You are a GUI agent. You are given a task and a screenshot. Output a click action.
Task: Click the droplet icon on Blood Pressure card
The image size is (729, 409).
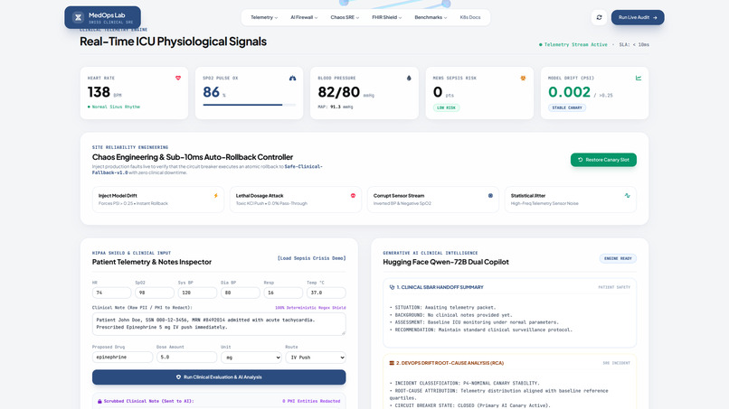coord(409,78)
